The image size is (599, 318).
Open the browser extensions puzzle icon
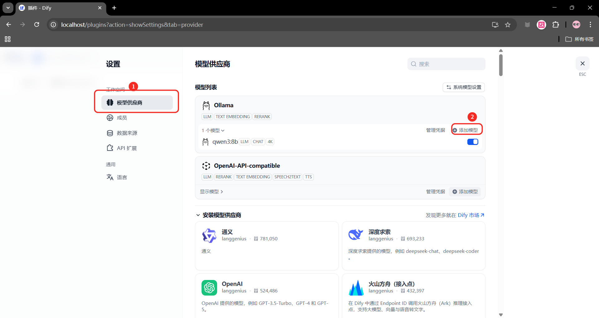(x=556, y=25)
